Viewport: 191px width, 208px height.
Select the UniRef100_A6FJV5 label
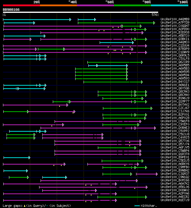click(x=175, y=147)
